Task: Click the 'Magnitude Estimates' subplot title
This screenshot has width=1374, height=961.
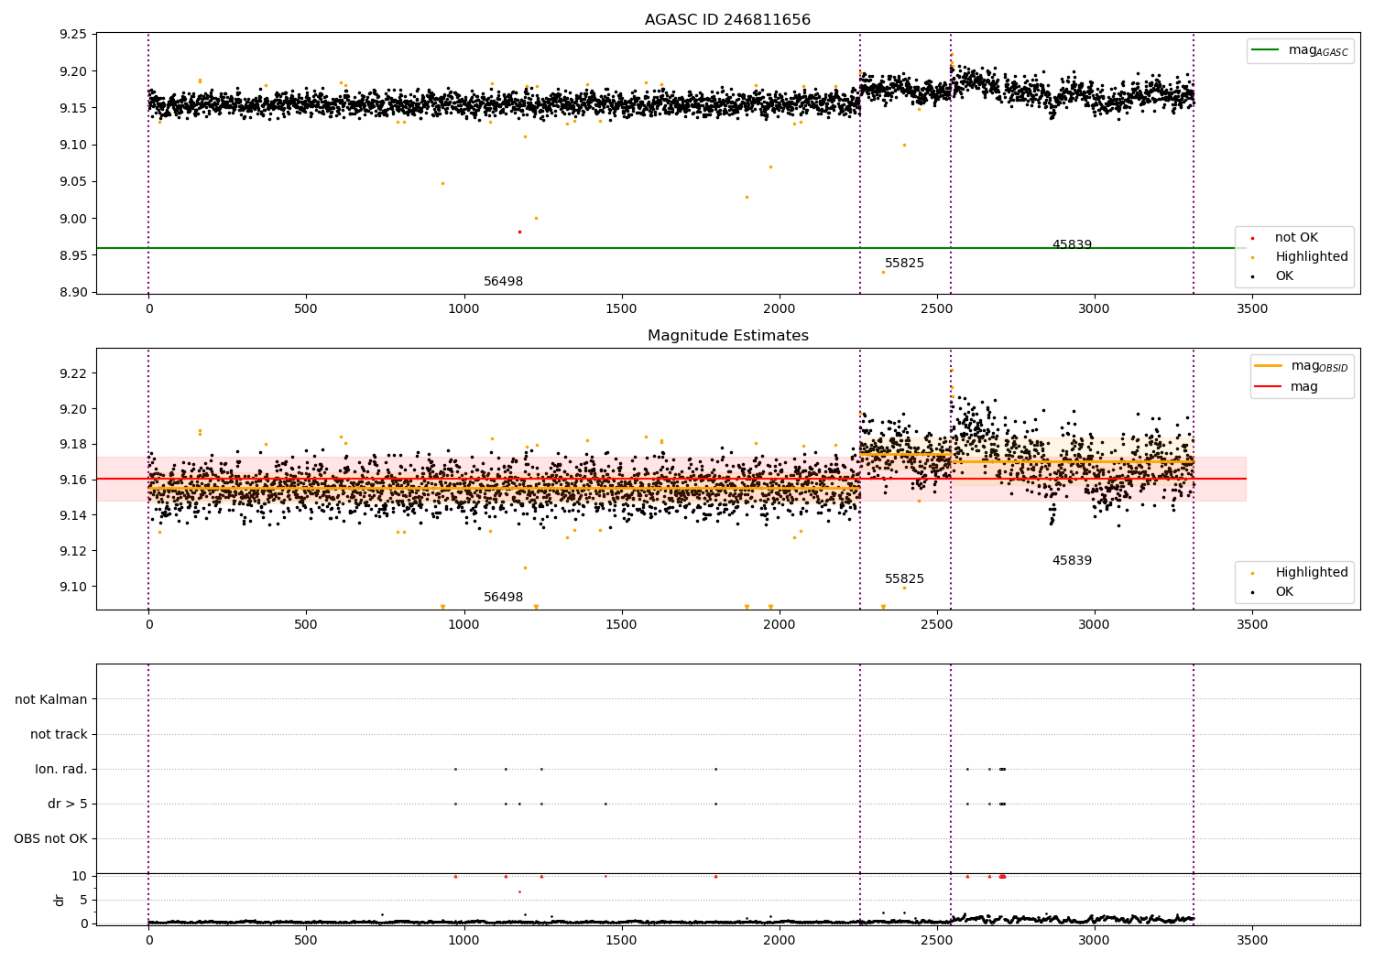Action: point(727,336)
